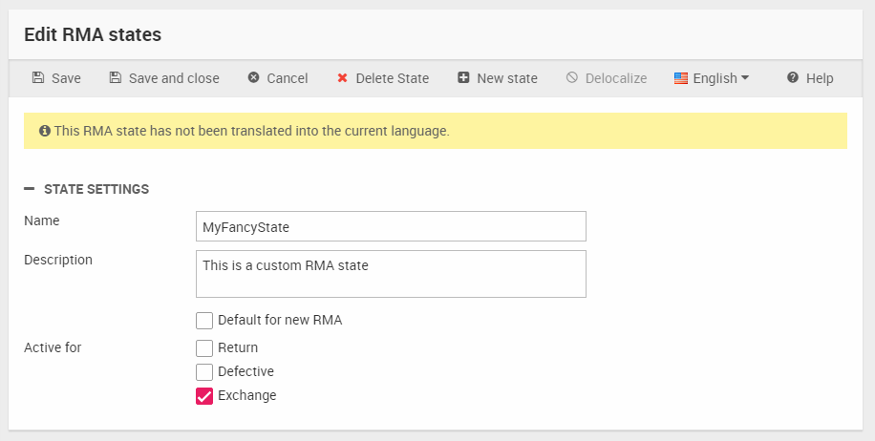875x441 pixels.
Task: Enable Default for new RMA checkbox
Action: click(204, 321)
